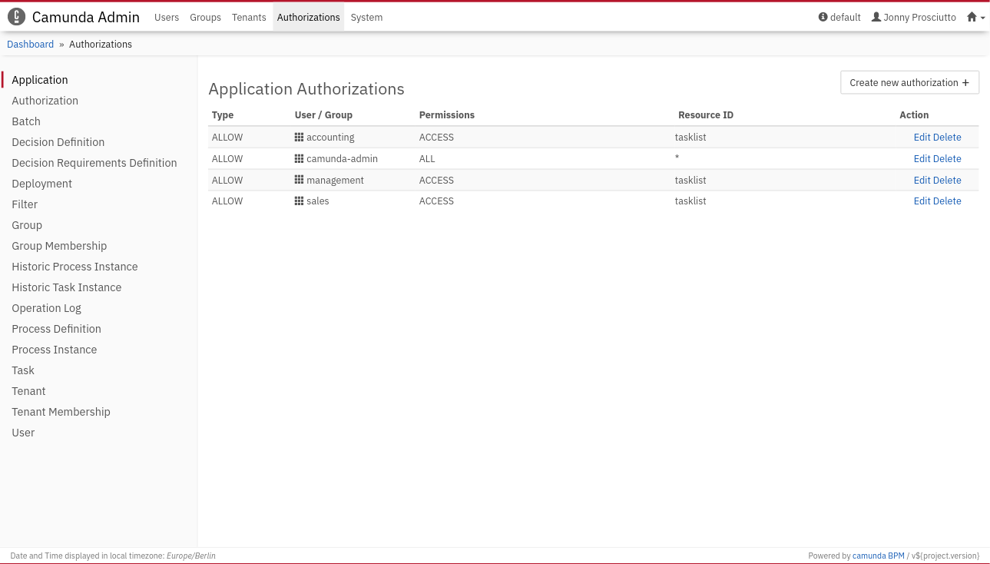Select Process Instance in the sidebar
990x564 pixels.
(55, 350)
